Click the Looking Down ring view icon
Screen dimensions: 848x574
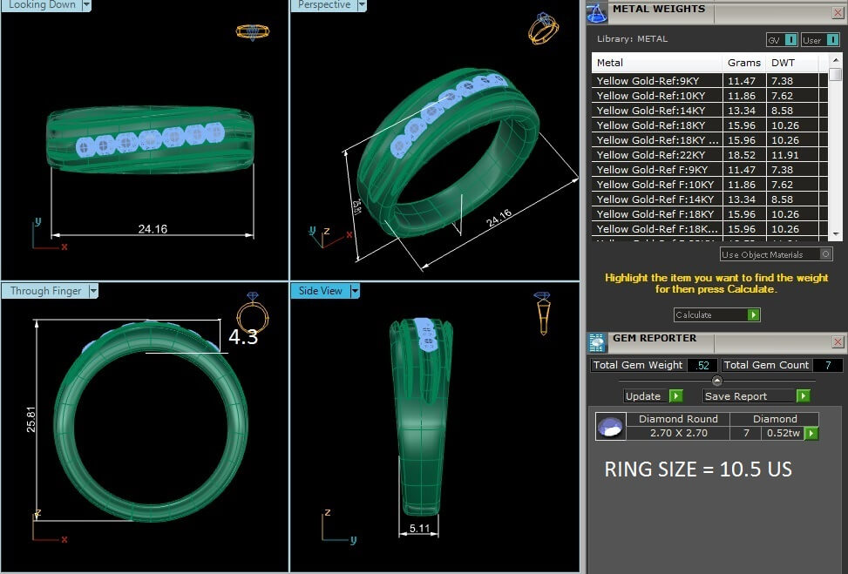pos(252,32)
